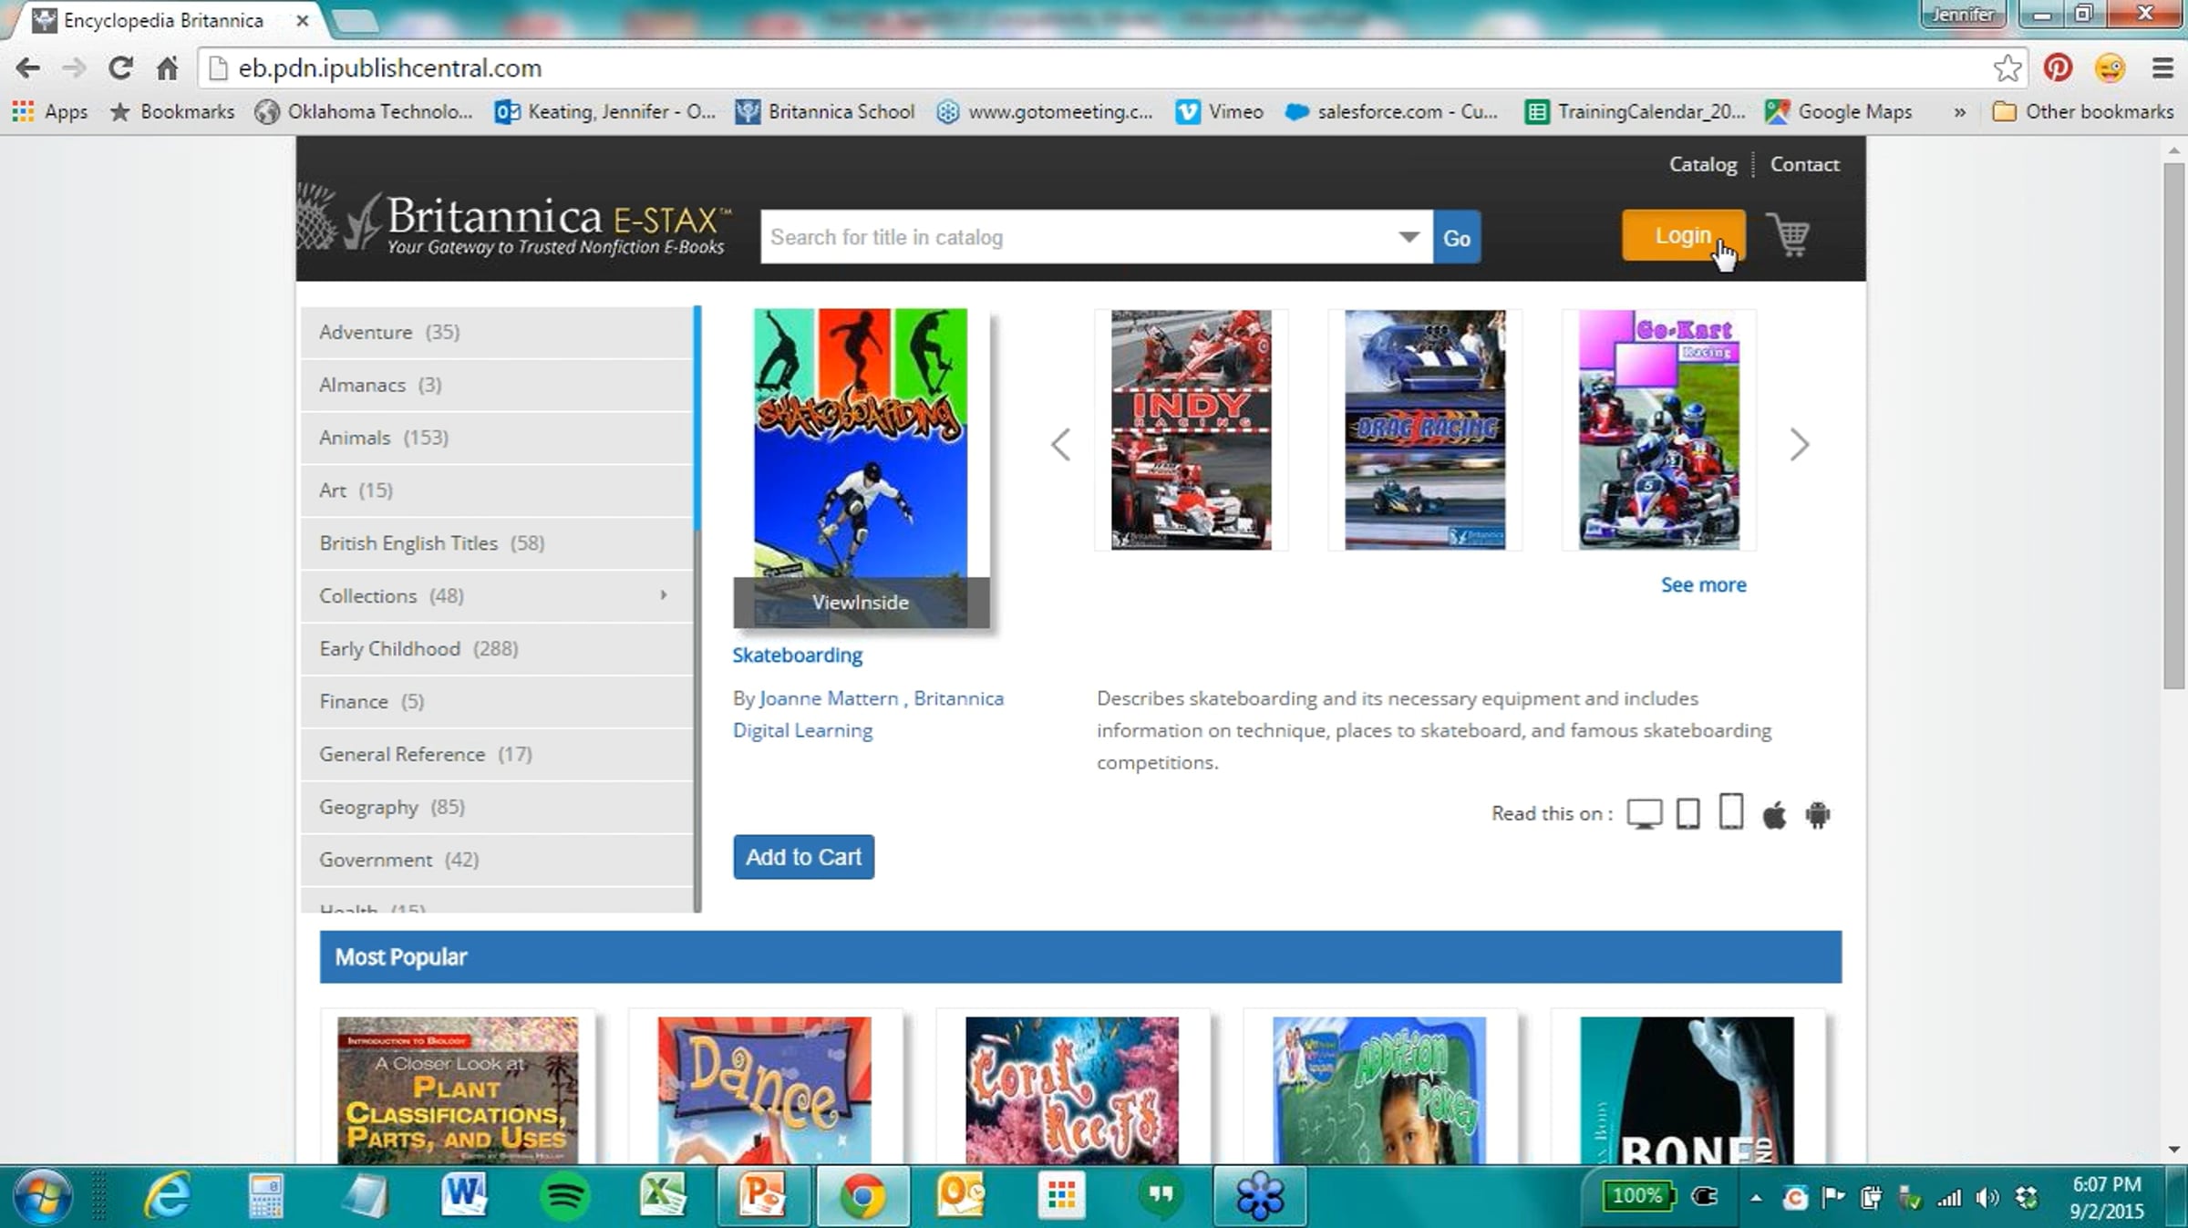This screenshot has height=1228, width=2188.
Task: Open the Britannica School bookmark
Action: pyautogui.click(x=825, y=111)
